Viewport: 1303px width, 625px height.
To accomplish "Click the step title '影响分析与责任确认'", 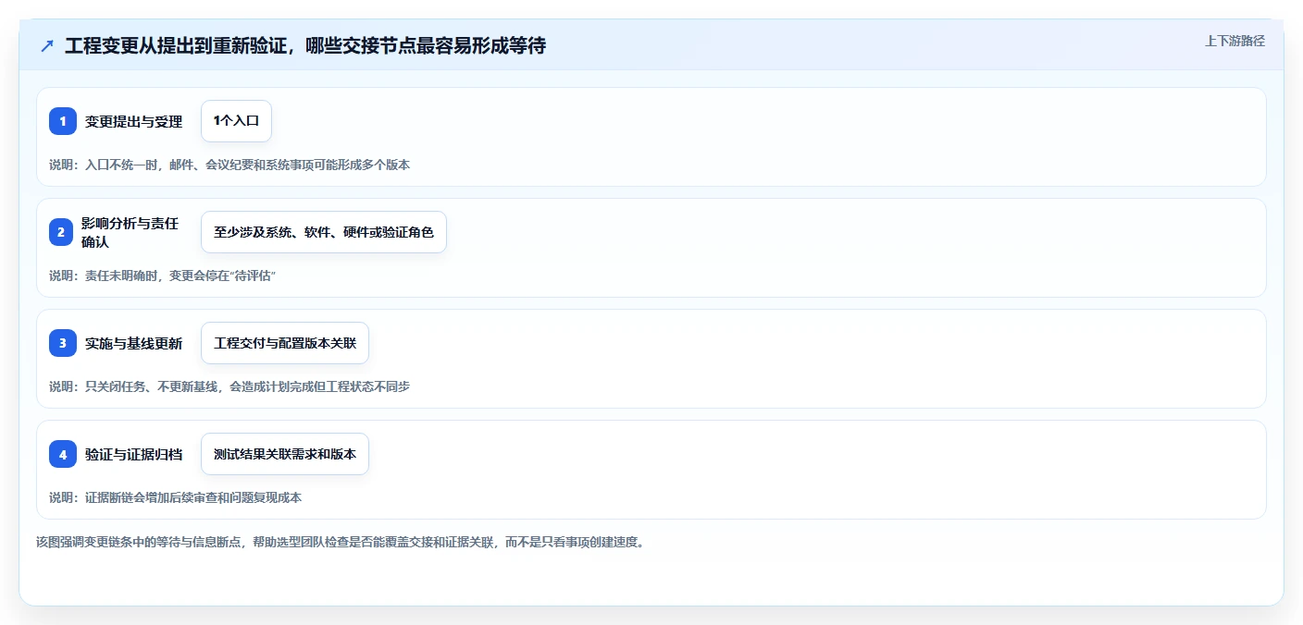I will point(130,232).
